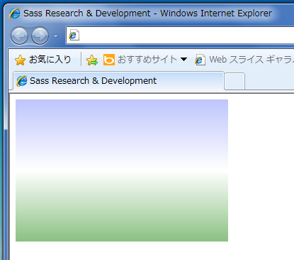Viewport: 294px width, 260px height.
Task: Click the orange Bing おすすめサイト icon
Action: (109, 60)
